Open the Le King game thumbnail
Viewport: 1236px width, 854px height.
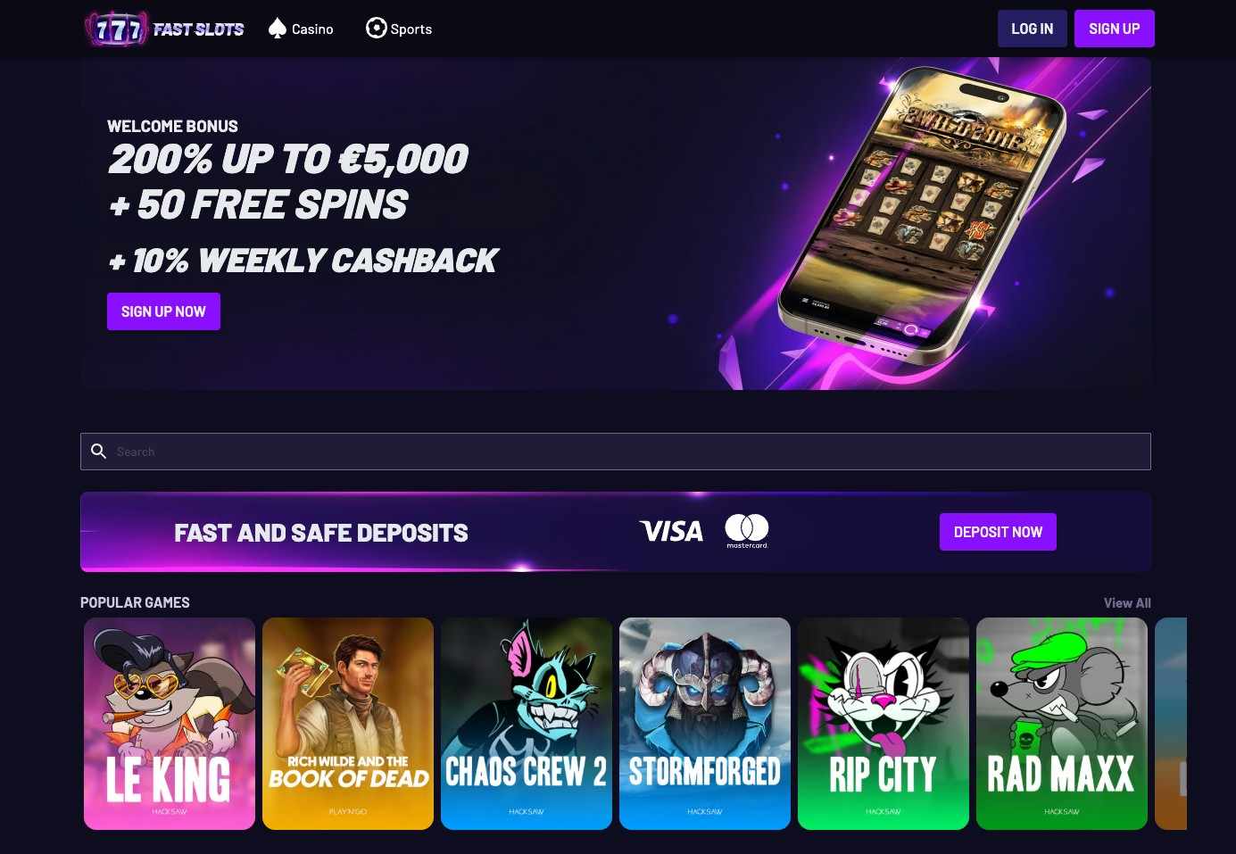170,724
